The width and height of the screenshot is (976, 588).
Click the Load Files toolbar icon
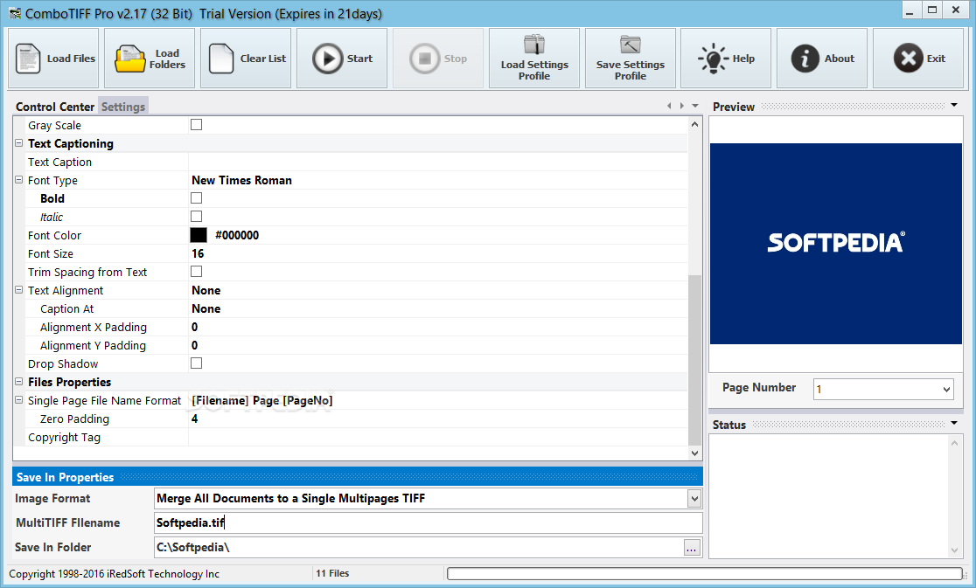tap(54, 59)
